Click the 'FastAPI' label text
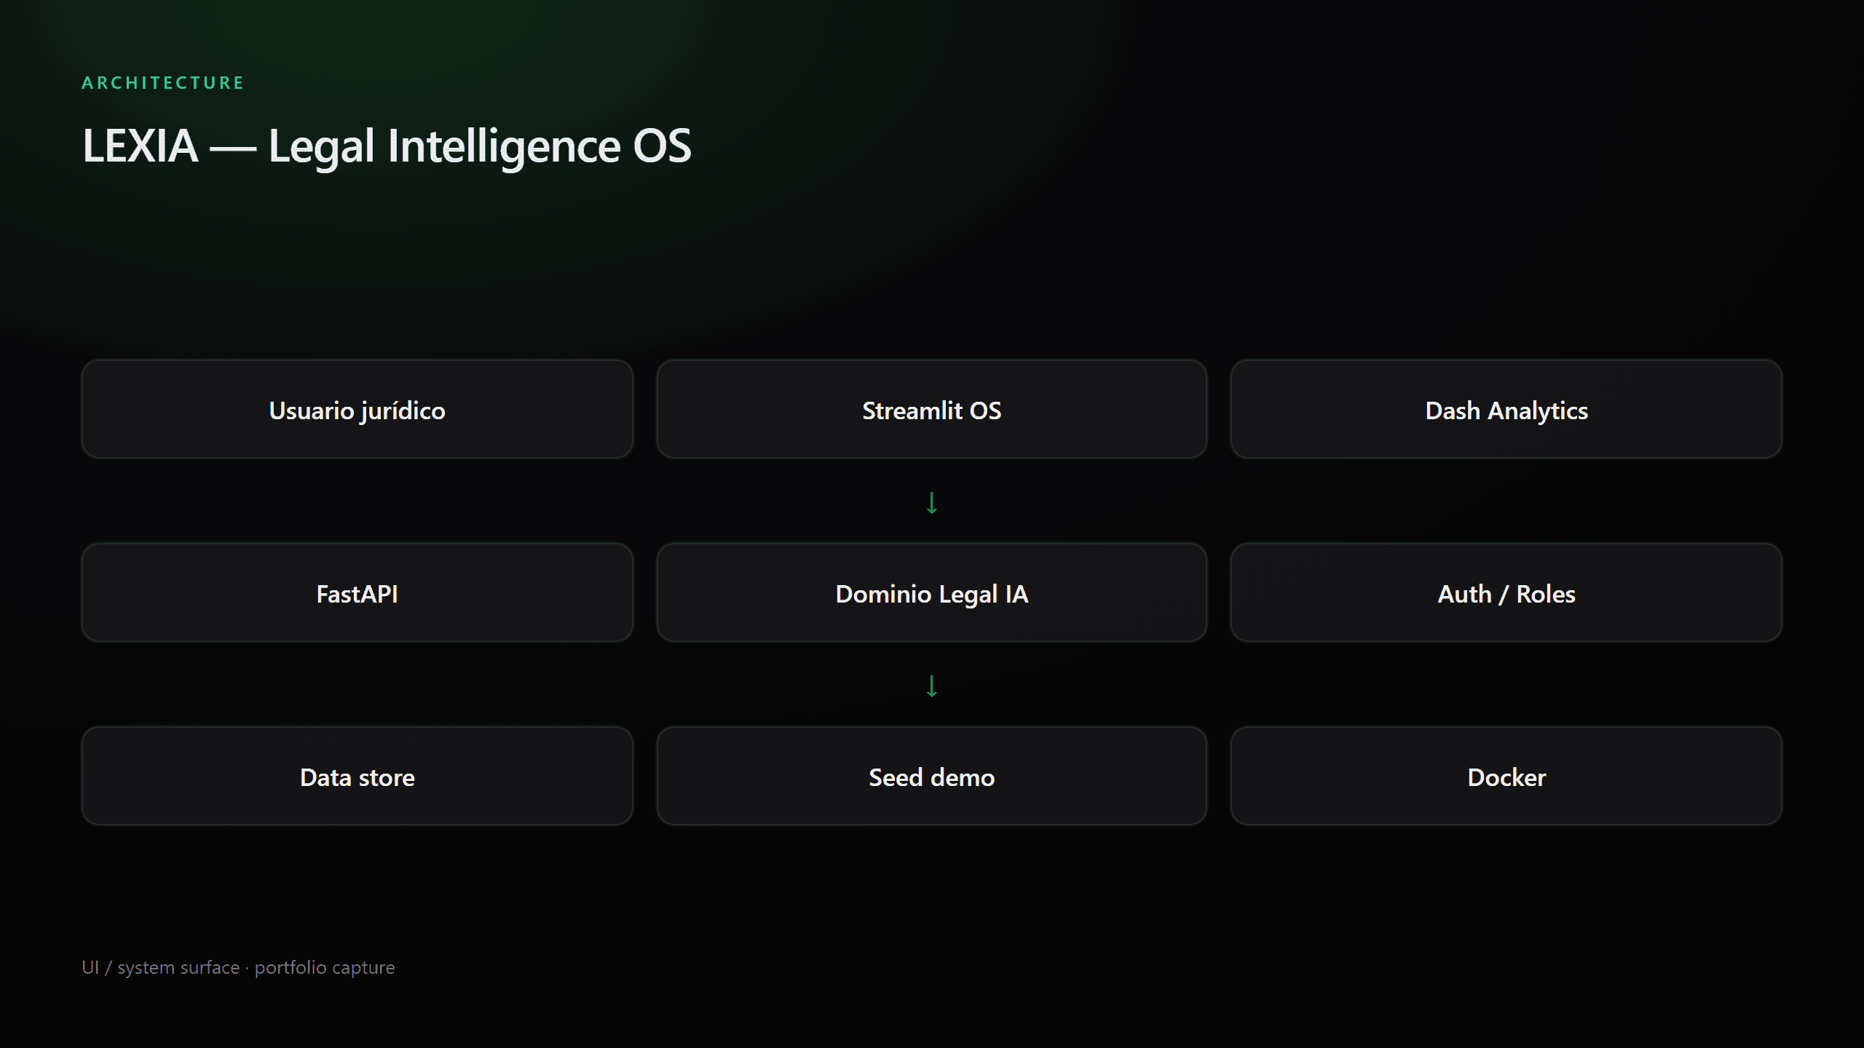The width and height of the screenshot is (1864, 1048). [357, 594]
